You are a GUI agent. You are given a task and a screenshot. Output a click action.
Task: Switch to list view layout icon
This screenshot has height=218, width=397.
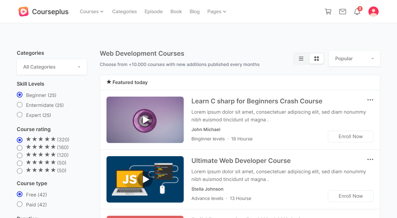[301, 59]
